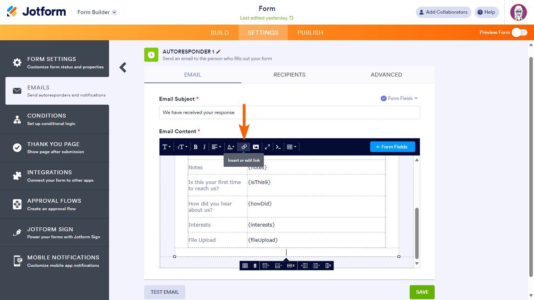The width and height of the screenshot is (534, 300).
Task: Toggle the Preview Form switch
Action: click(520, 32)
